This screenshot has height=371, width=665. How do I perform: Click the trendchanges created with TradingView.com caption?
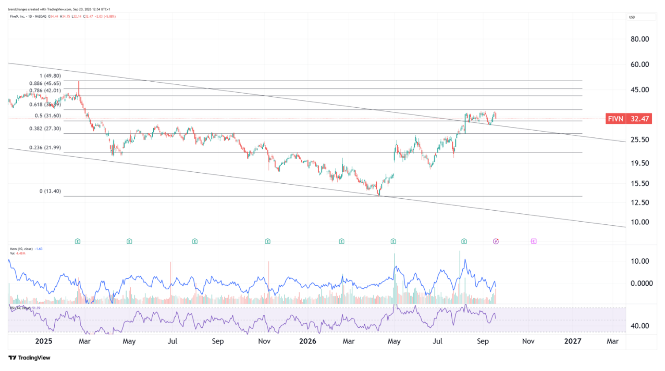click(x=59, y=9)
